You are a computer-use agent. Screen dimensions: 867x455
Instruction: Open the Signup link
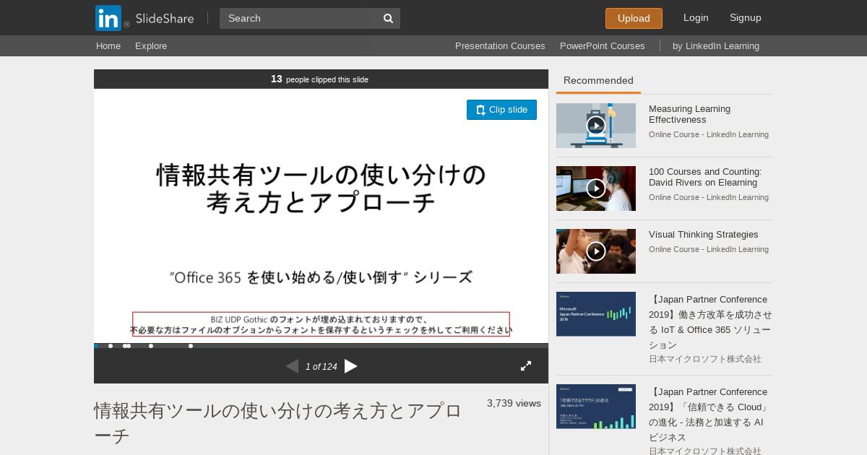(x=746, y=17)
